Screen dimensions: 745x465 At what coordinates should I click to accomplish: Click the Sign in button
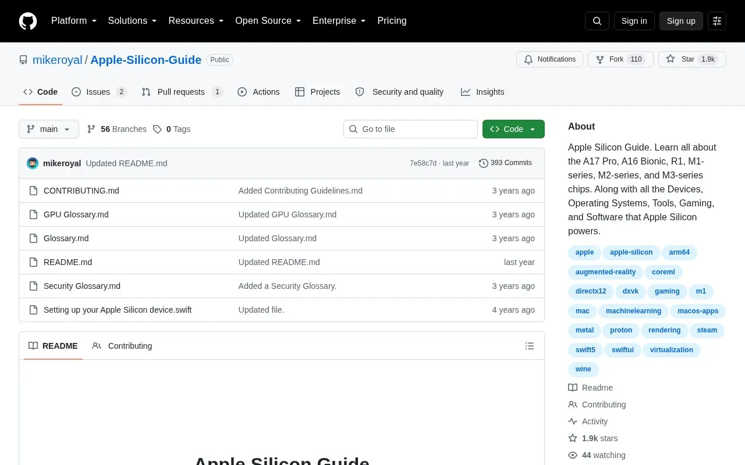[x=634, y=21]
